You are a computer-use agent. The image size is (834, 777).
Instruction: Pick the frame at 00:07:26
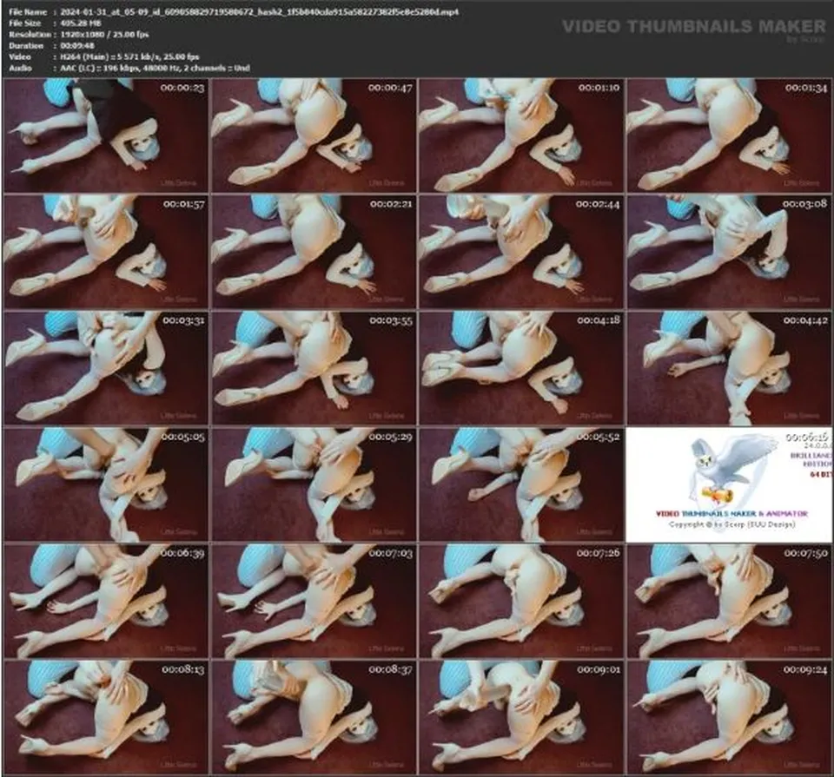click(521, 601)
